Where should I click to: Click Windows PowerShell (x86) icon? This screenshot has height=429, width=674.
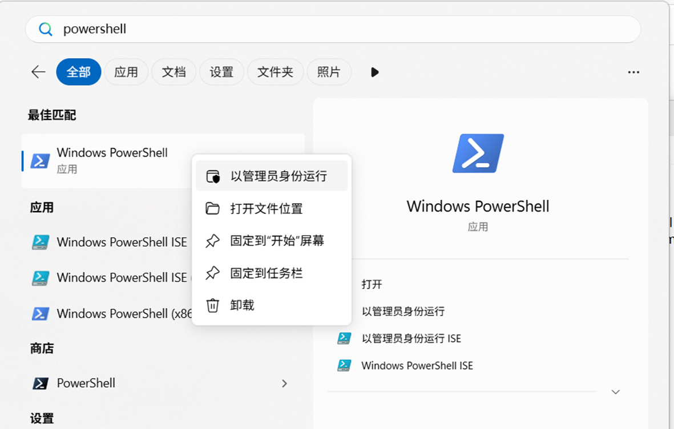40,313
